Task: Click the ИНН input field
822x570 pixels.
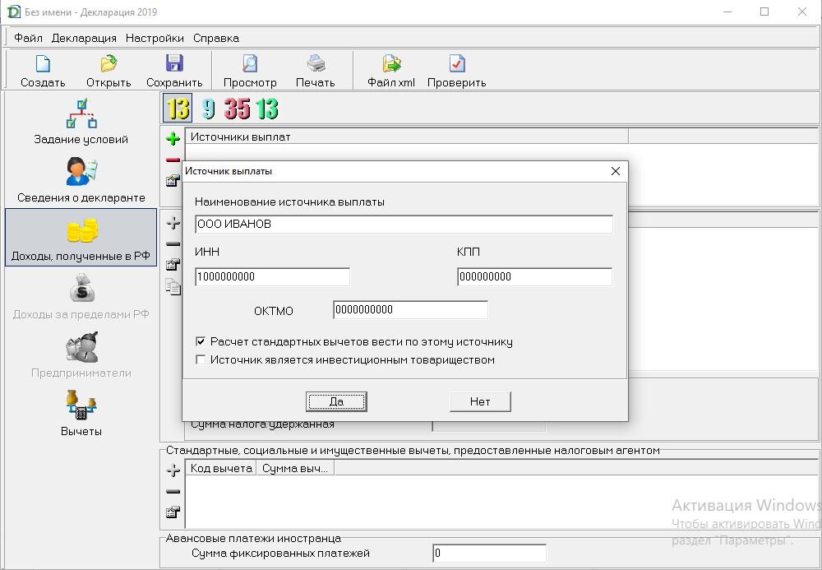Action: coord(272,276)
